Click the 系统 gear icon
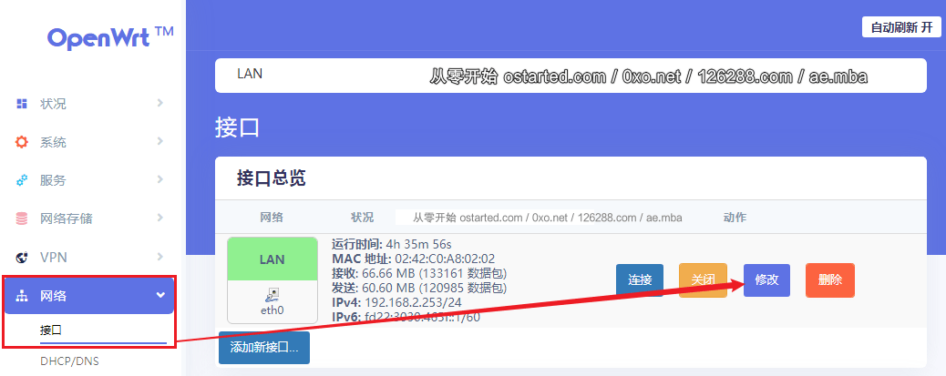The width and height of the screenshot is (946, 376). click(x=22, y=142)
